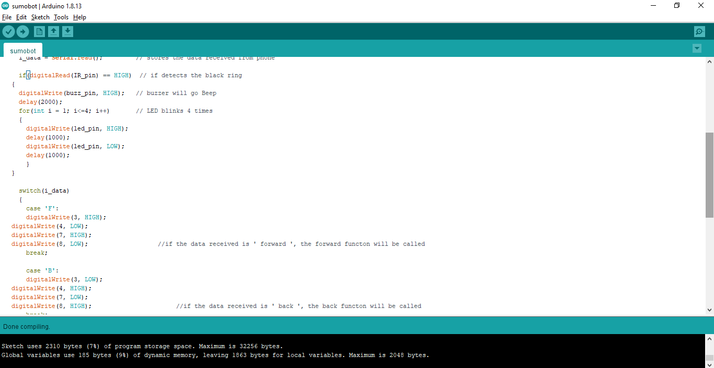Click the Verify checkmark icon

point(8,31)
